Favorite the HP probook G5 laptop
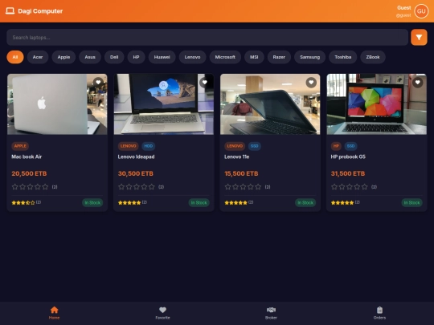Viewport: 434px width, 325px height. click(417, 83)
